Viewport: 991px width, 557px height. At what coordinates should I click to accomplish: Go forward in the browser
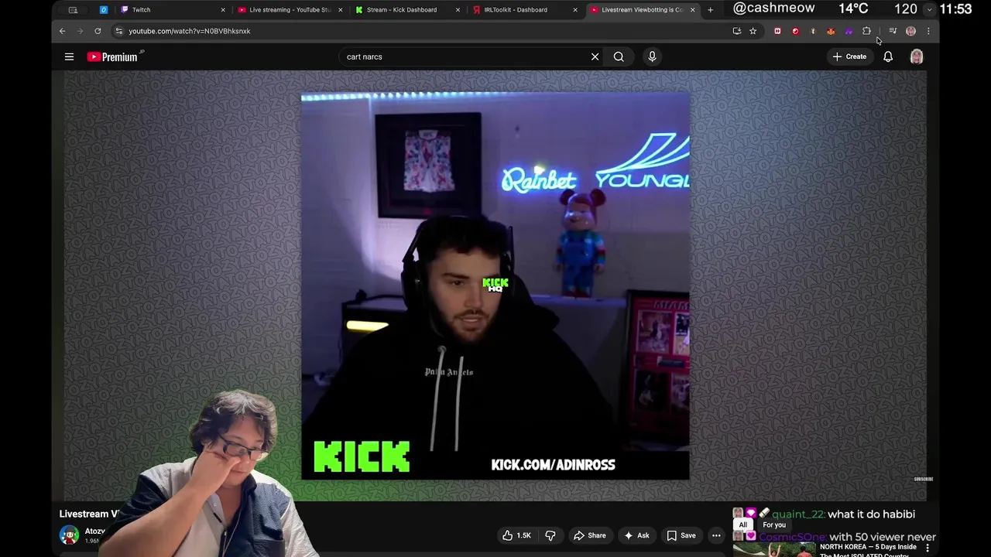[80, 31]
